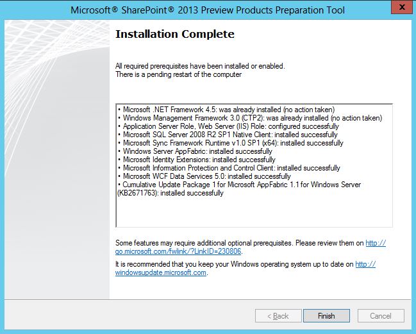Viewport: 416px width, 334px height.
Task: Select the Windows Server AppFabric line
Action: click(x=195, y=151)
